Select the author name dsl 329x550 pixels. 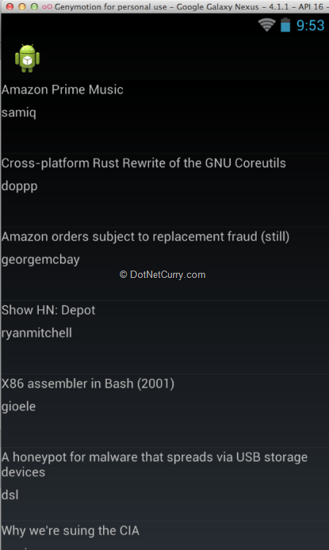coord(10,495)
